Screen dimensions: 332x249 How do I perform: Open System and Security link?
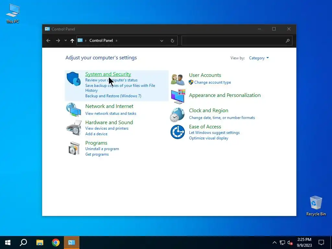tap(108, 74)
